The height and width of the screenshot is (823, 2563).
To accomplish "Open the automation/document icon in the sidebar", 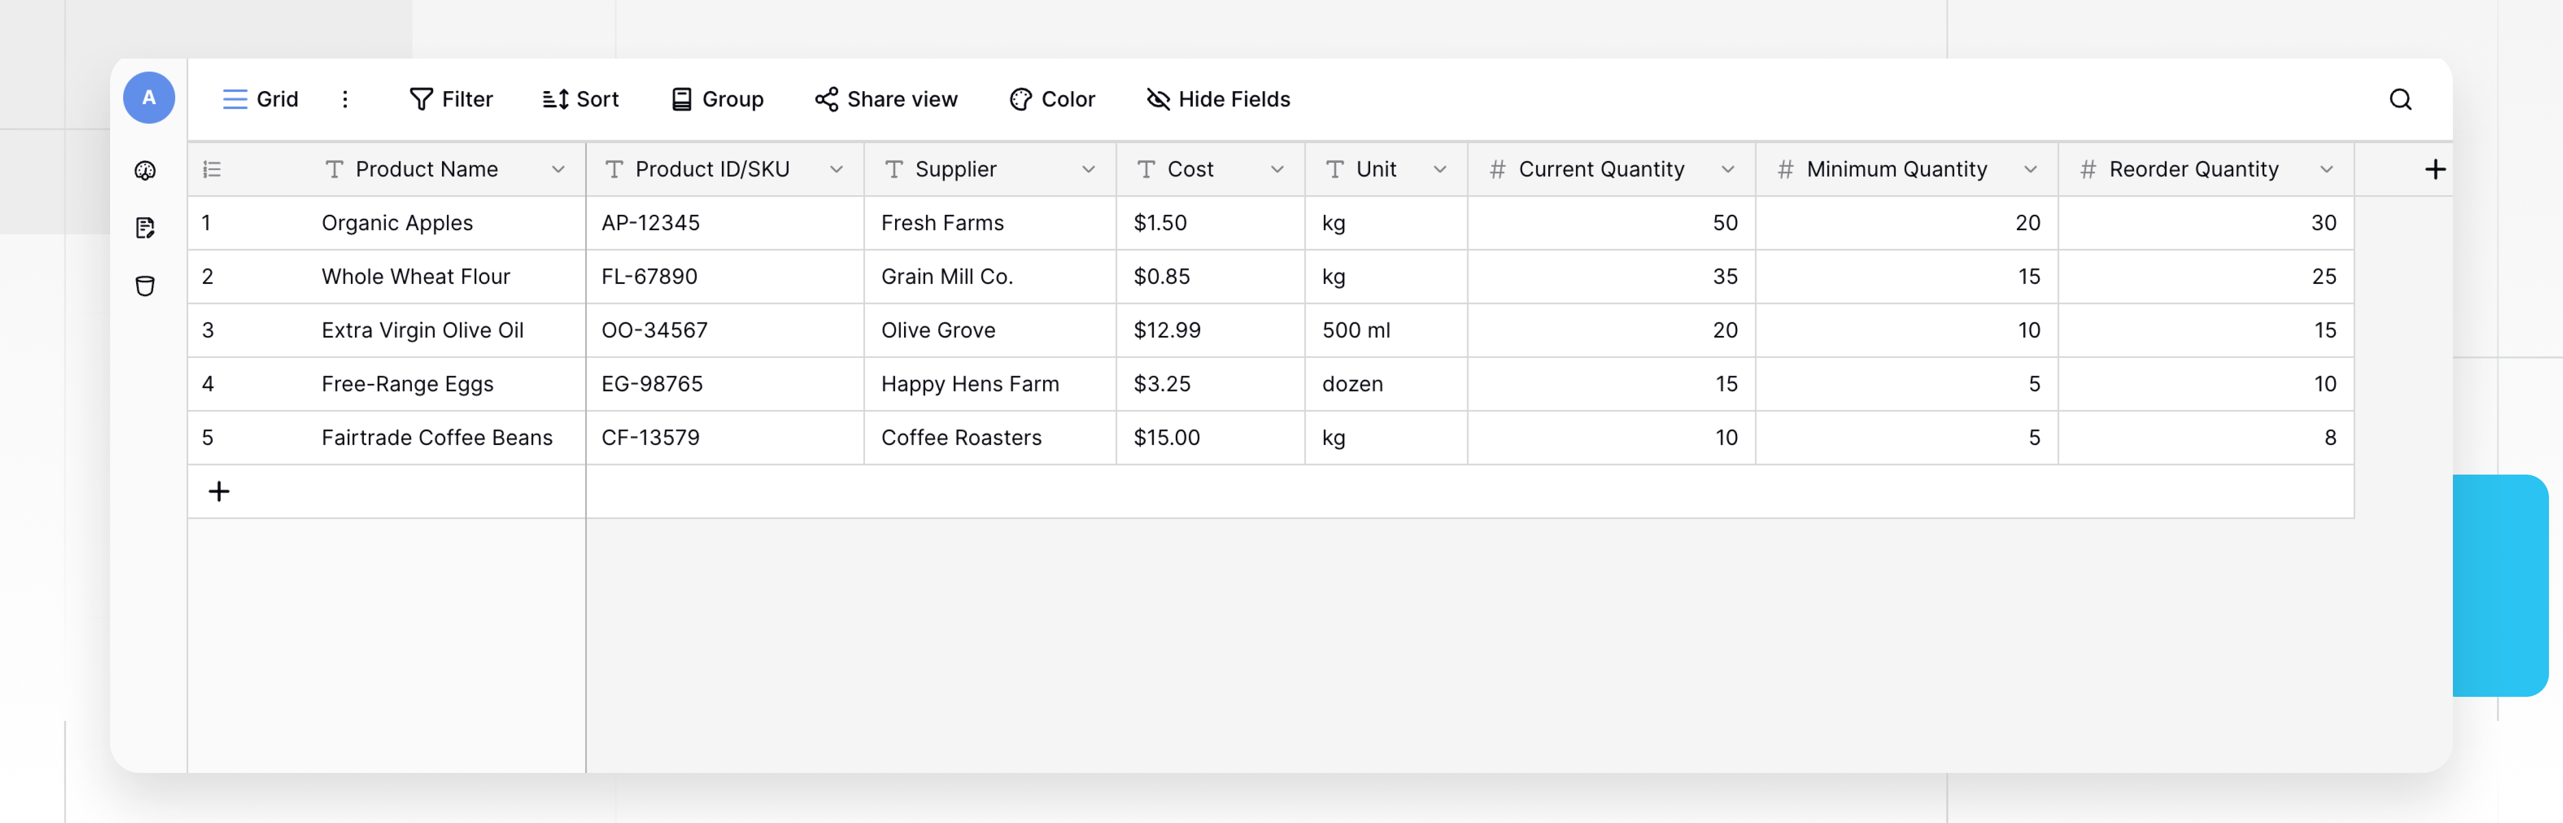I will (146, 228).
